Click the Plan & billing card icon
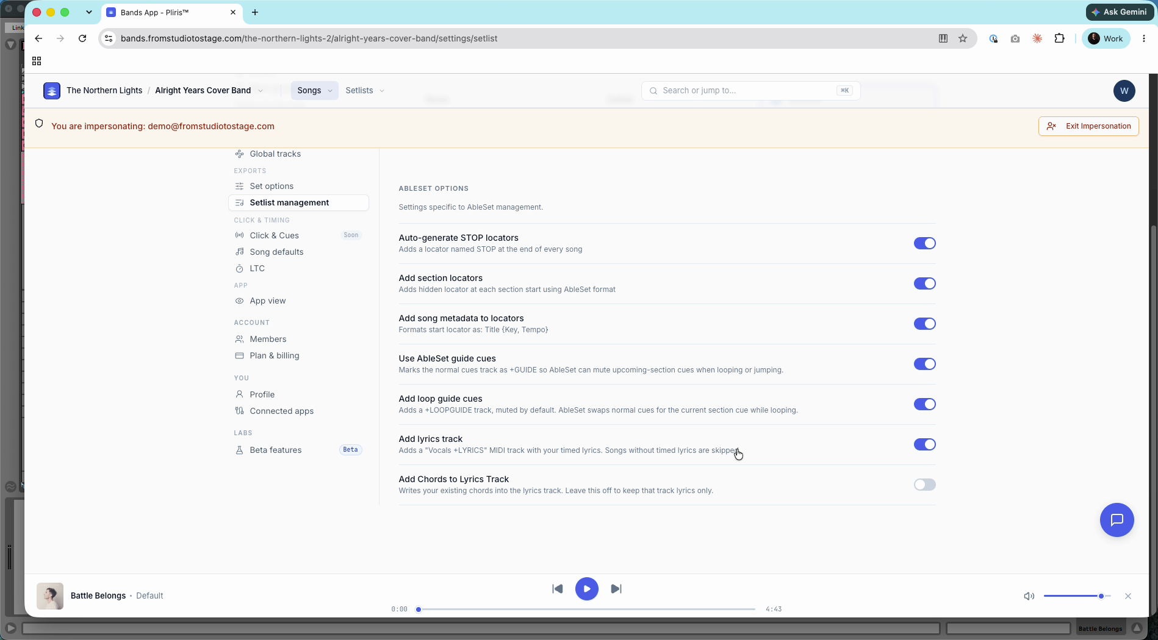Image resolution: width=1158 pixels, height=640 pixels. (240, 355)
